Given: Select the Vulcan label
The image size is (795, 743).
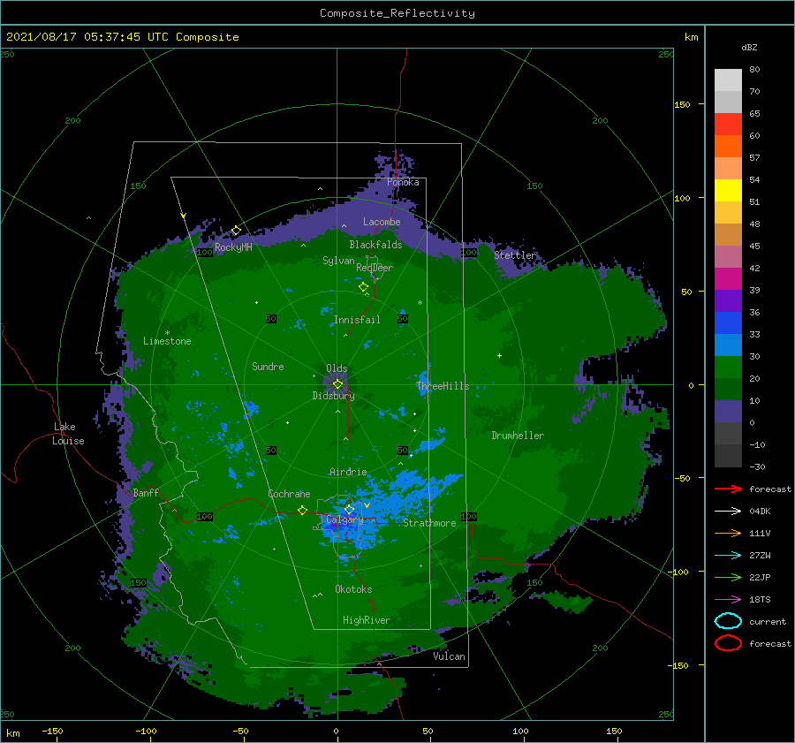Looking at the screenshot, I should coord(450,656).
